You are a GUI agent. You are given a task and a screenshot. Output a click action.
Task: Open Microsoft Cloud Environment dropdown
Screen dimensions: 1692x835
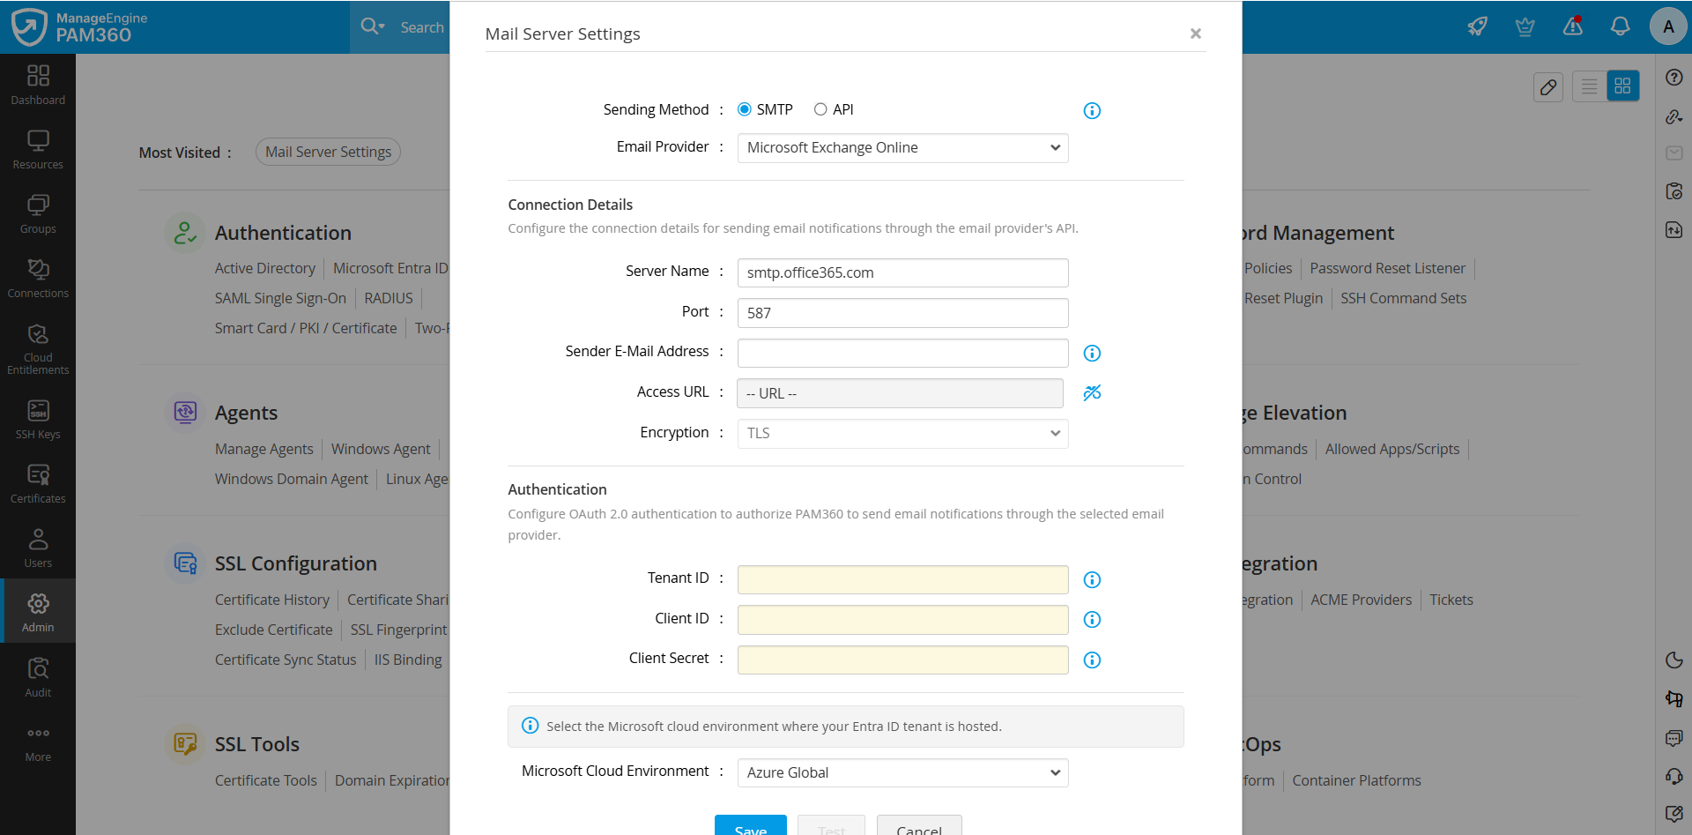click(902, 773)
